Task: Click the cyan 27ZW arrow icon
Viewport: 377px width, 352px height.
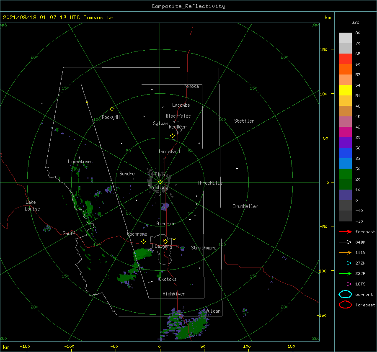Action: [x=345, y=263]
